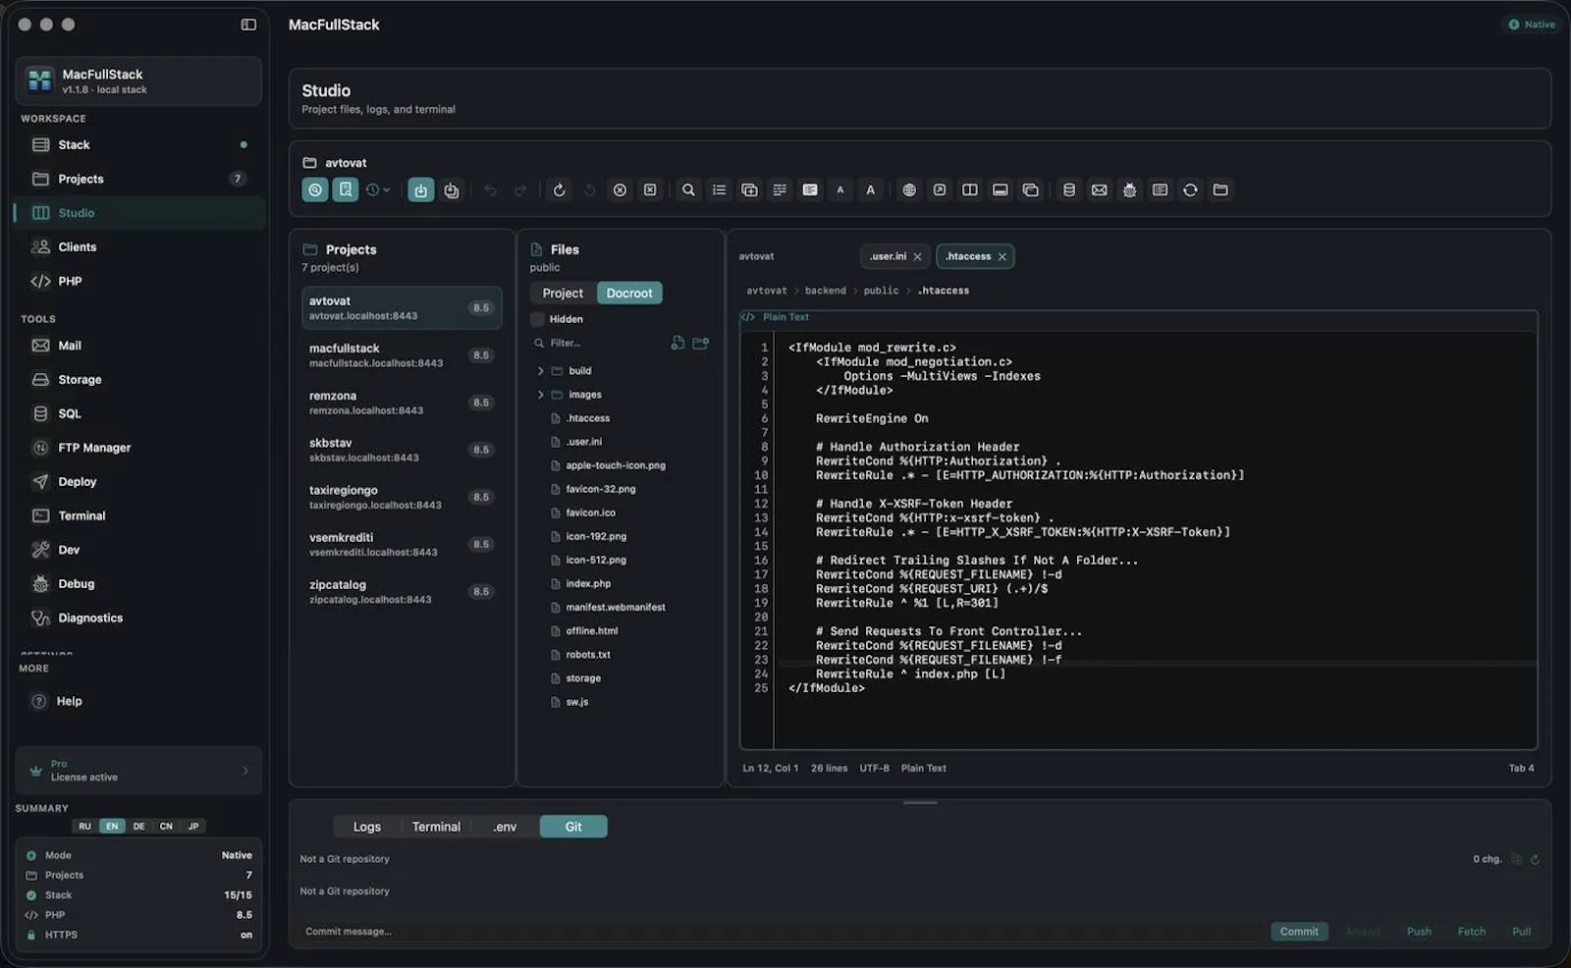Screen dimensions: 1571x968
Task: Click the reload circular arrow toolbar icon
Action: (560, 190)
